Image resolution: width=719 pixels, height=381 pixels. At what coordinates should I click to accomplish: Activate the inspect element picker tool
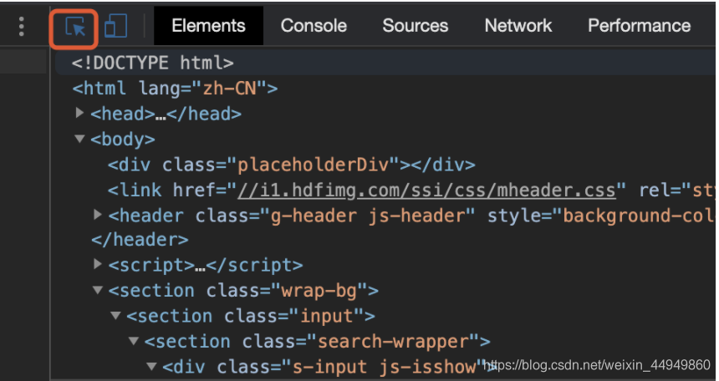tap(74, 27)
